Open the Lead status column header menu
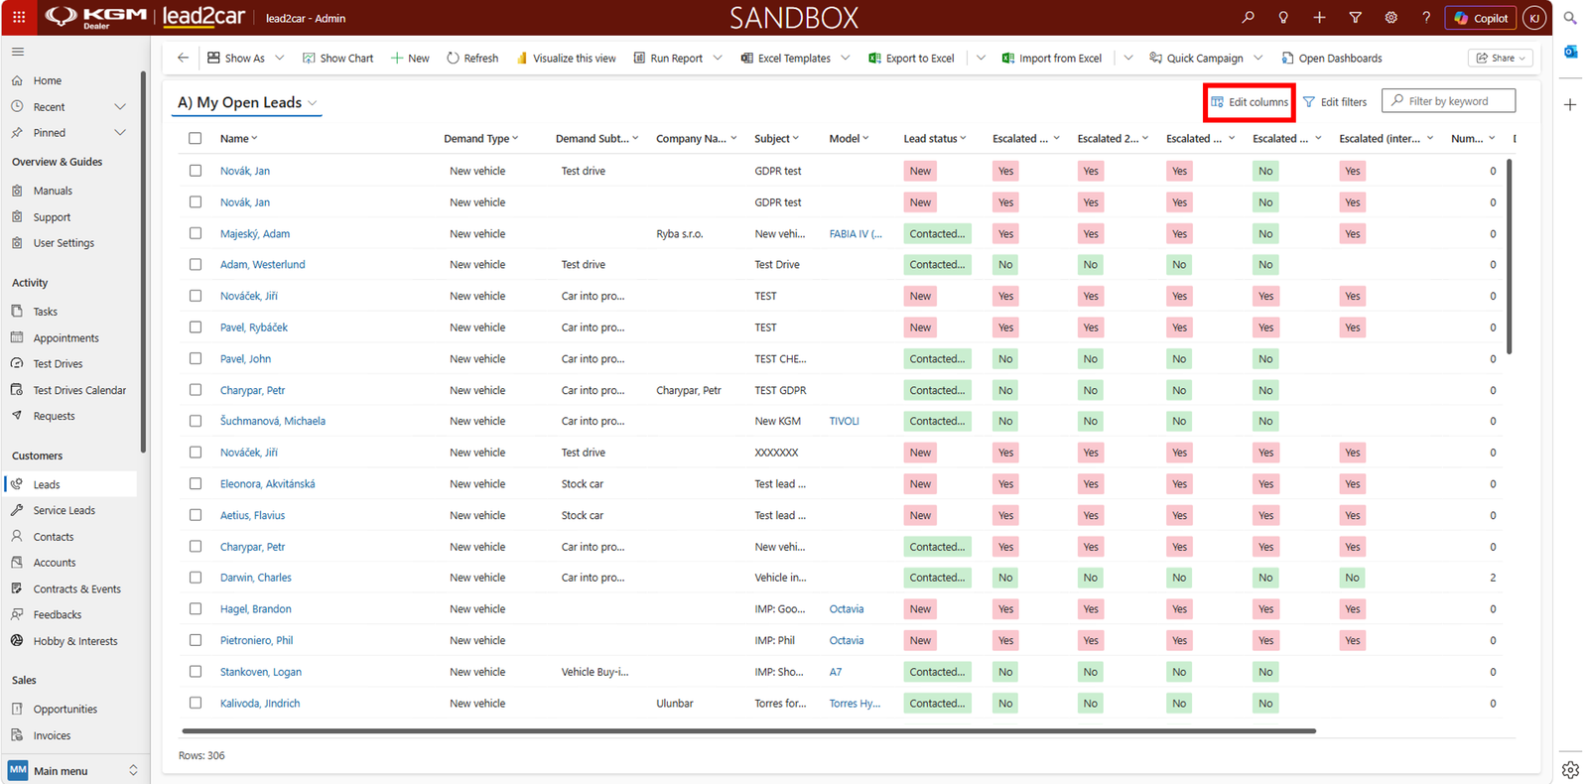 coord(934,139)
